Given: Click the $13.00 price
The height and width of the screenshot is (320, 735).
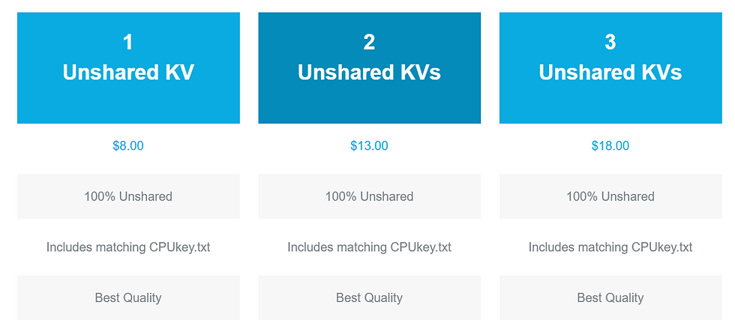Looking at the screenshot, I should pyautogui.click(x=369, y=145).
